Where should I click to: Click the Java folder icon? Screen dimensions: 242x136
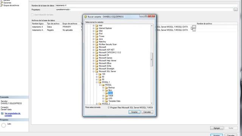[97, 39]
